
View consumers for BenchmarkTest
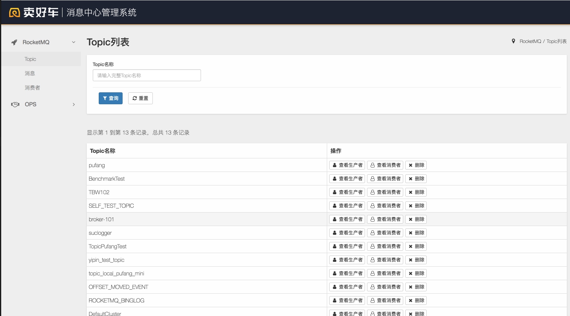click(x=385, y=179)
